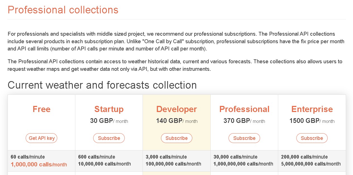Click the 1500 GBP per month price

312,121
